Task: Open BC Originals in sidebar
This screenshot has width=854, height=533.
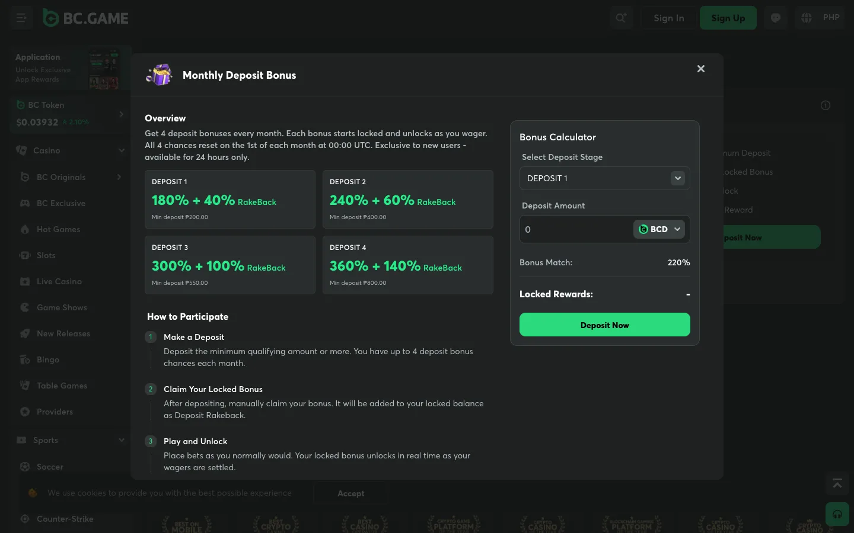Action: (69, 177)
